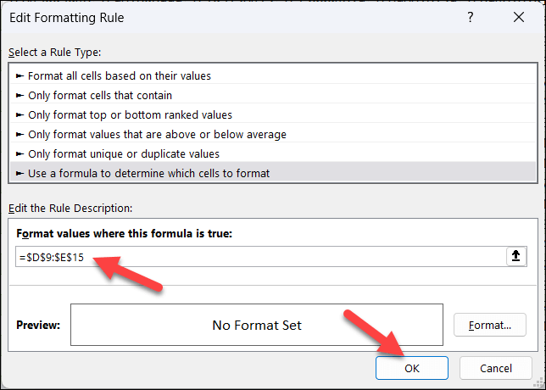
Task: Close the Edit Formatting Rule dialog
Action: click(516, 17)
